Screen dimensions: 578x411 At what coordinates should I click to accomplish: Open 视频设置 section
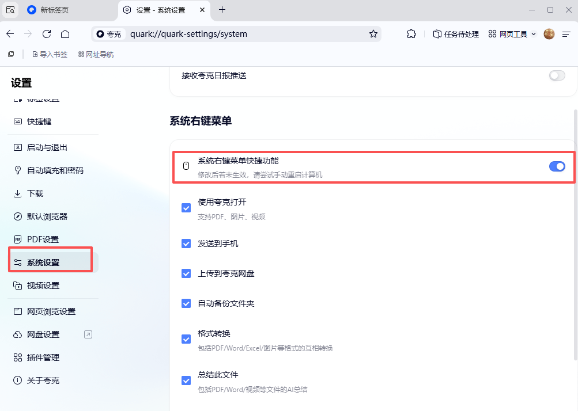click(x=53, y=286)
